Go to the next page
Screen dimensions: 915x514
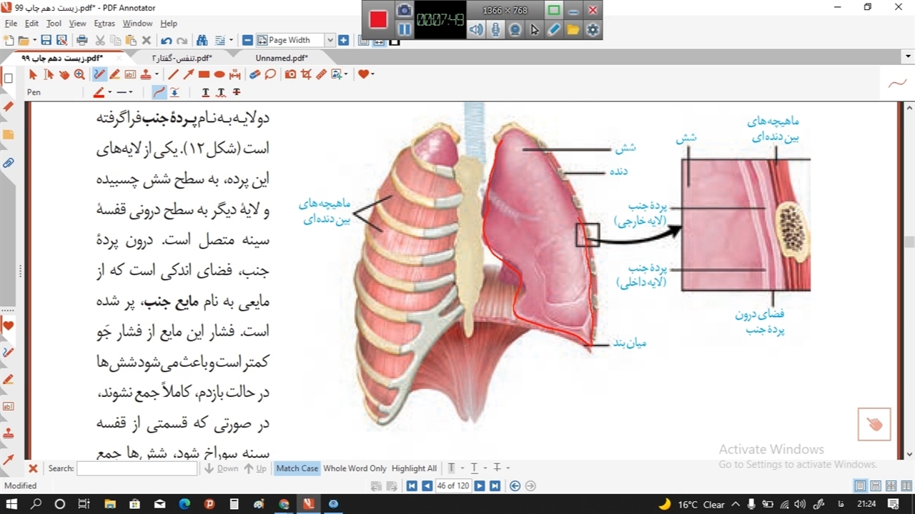pyautogui.click(x=480, y=486)
